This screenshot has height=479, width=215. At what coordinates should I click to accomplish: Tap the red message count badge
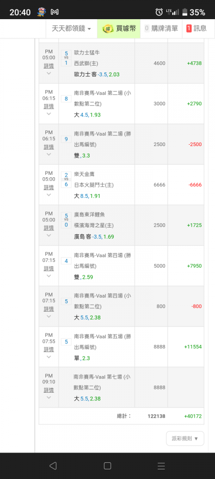point(189,29)
